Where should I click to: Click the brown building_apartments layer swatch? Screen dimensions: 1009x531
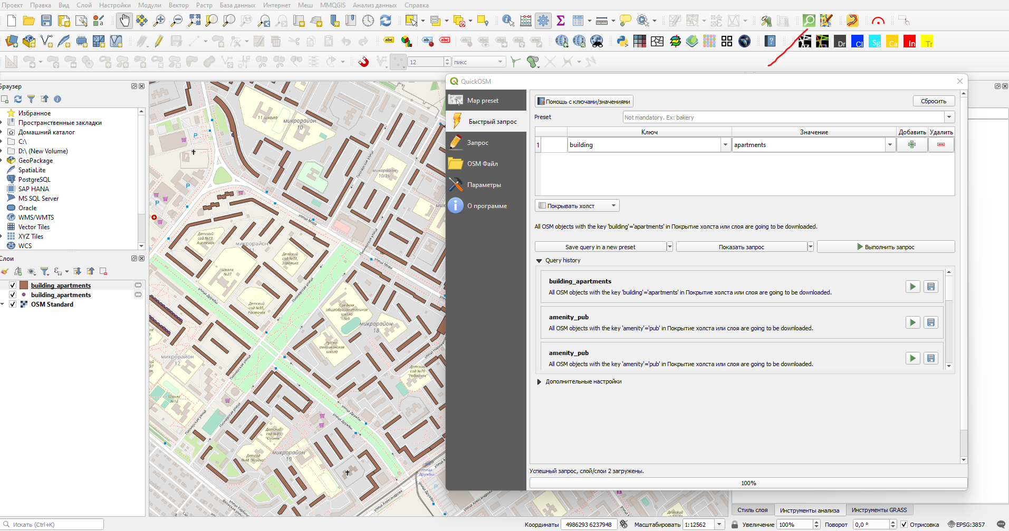coord(24,286)
